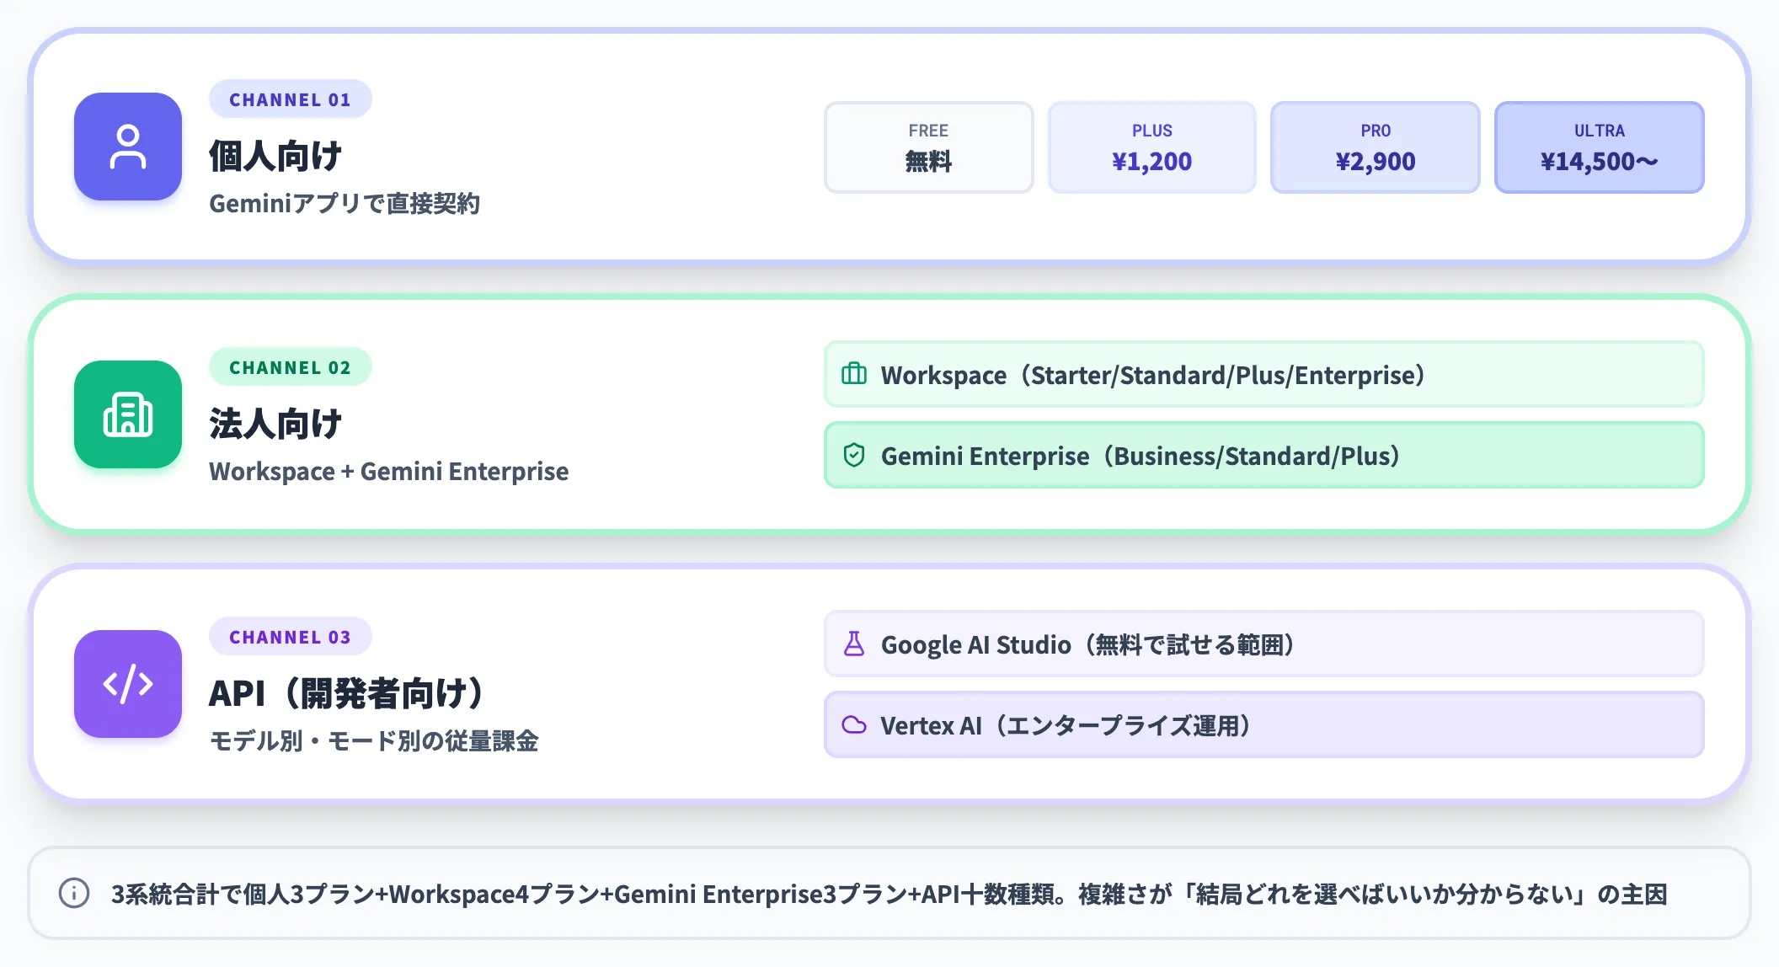
Task: Click the API（開発者向け）heading
Action: [348, 693]
